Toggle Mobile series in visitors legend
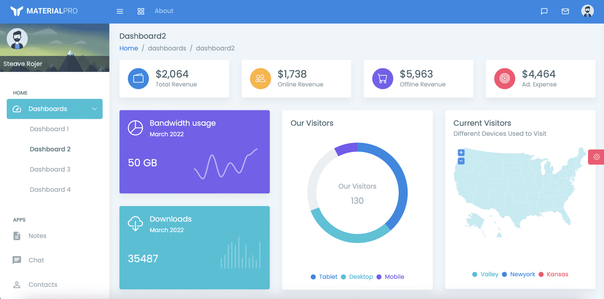The width and height of the screenshot is (604, 299). [x=391, y=277]
